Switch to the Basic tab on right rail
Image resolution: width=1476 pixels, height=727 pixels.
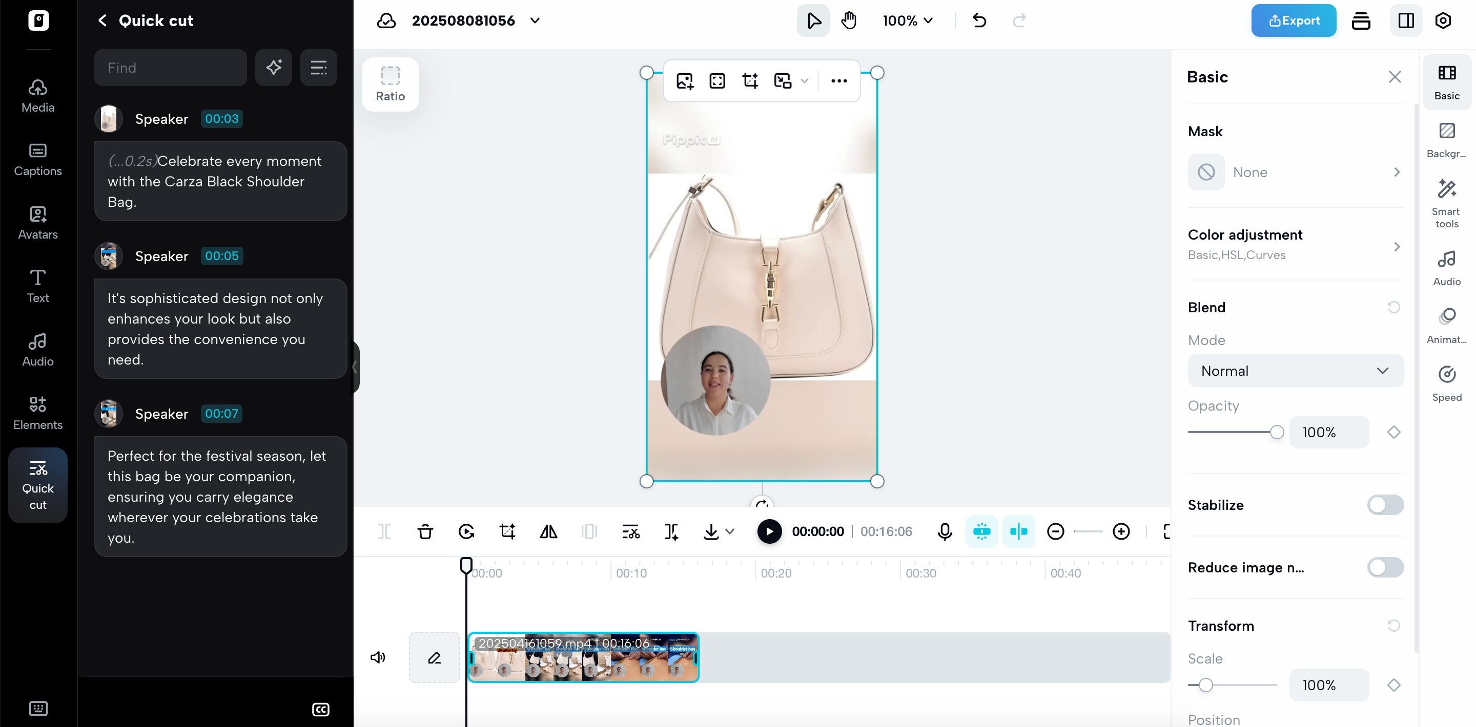pyautogui.click(x=1446, y=82)
